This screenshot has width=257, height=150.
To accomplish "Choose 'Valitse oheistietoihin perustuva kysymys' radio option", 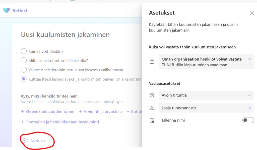I will [24, 70].
